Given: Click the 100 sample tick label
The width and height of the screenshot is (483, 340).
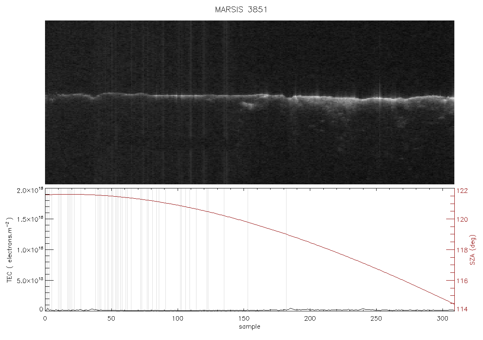Looking at the screenshot, I should (x=177, y=318).
